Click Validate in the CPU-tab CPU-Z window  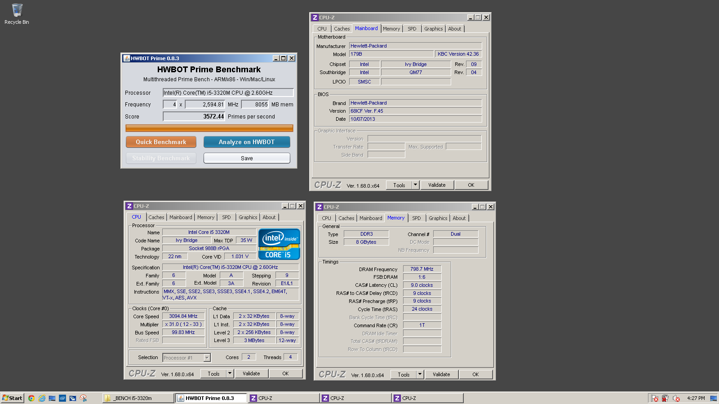click(x=251, y=373)
